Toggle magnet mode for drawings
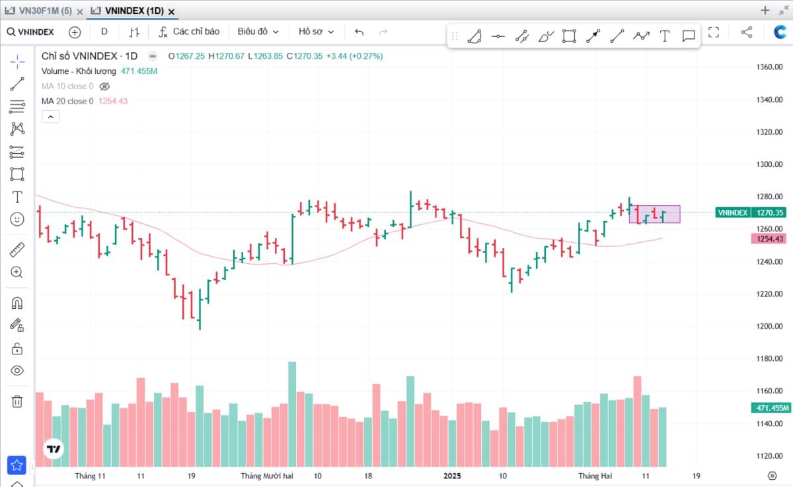 coord(17,303)
